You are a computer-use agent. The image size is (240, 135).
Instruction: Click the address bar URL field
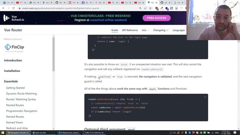[x=60, y=8]
